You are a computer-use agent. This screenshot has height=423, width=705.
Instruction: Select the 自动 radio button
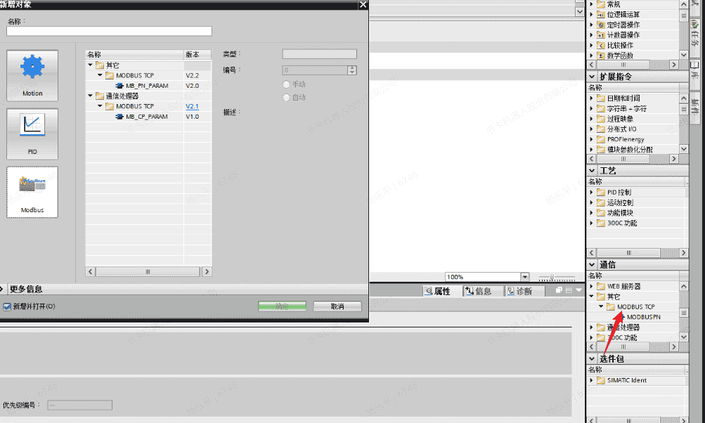(286, 97)
